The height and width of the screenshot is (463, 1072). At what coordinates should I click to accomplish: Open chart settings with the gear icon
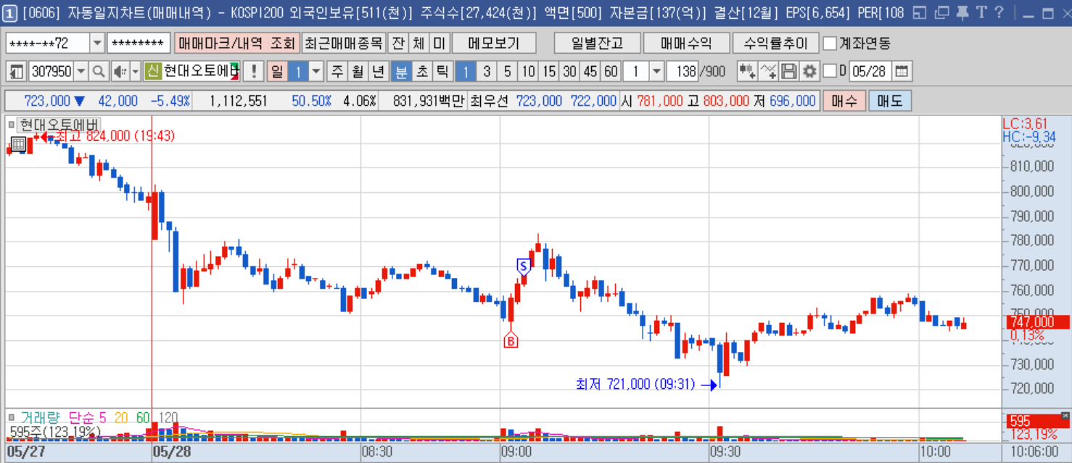pyautogui.click(x=809, y=71)
